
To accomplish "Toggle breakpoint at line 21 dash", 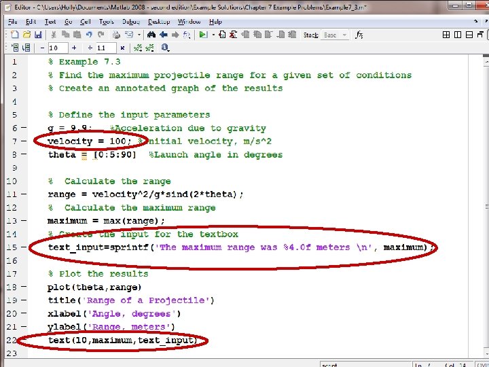I will (x=24, y=326).
